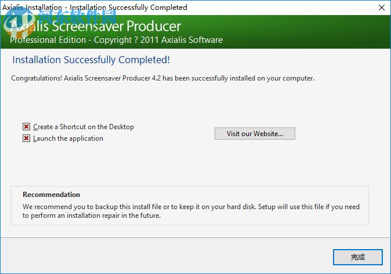This screenshot has width=391, height=274.
Task: Click the Axialis Screensaver Producer banner title
Action: (x=96, y=26)
